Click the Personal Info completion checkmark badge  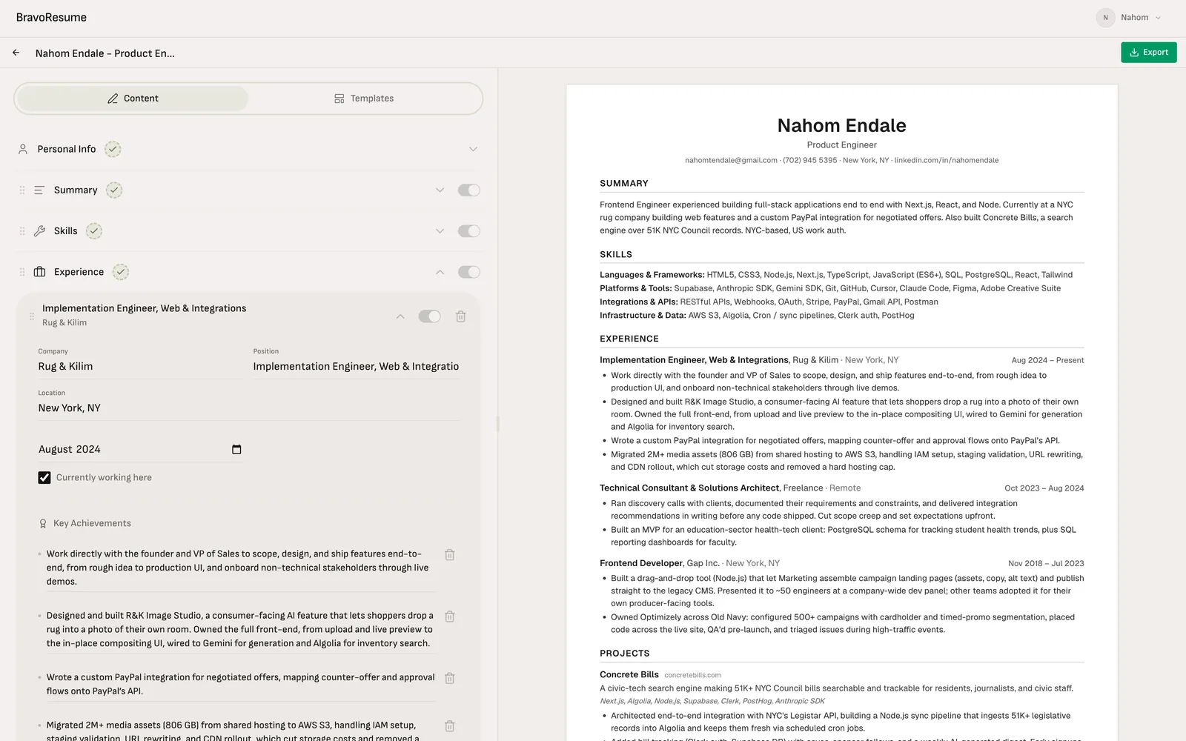[113, 149]
